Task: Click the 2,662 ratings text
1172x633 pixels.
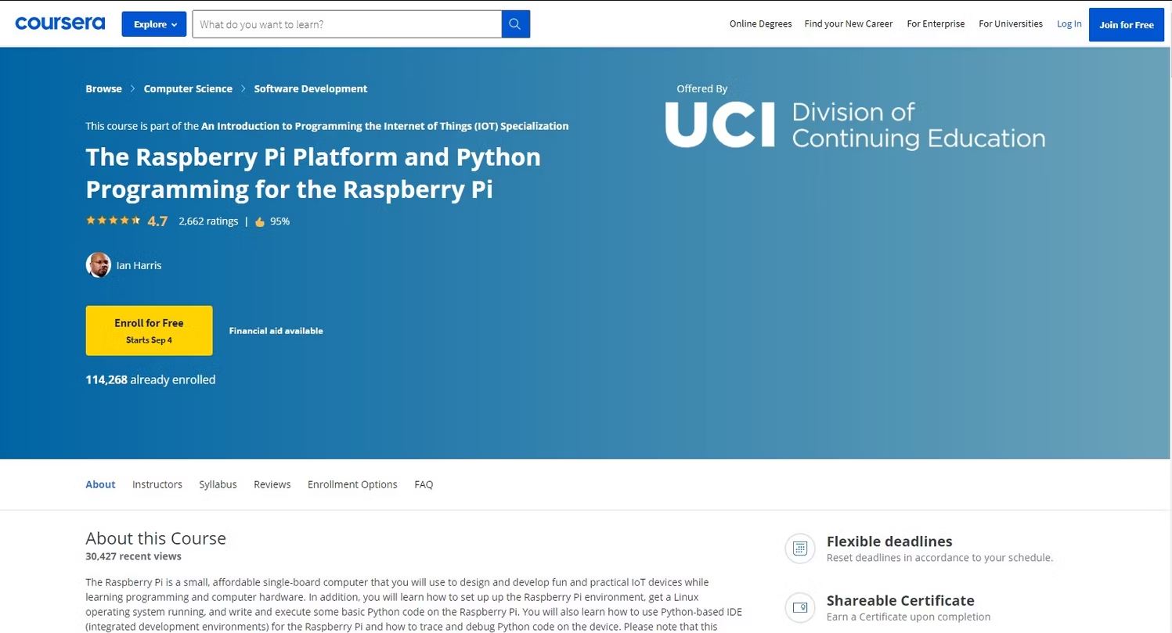Action: click(208, 221)
